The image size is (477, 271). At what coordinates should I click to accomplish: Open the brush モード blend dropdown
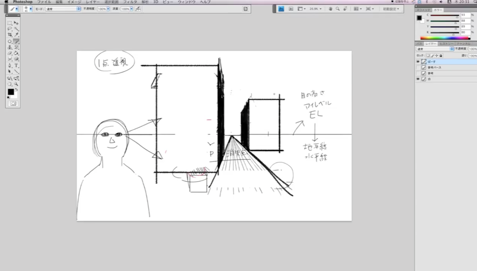[x=63, y=9]
